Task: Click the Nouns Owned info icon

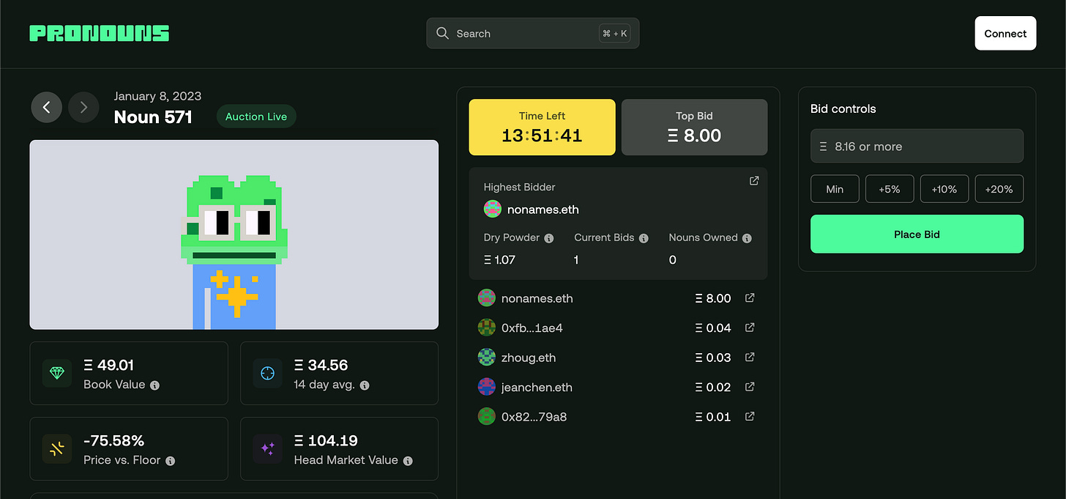Action: (x=747, y=238)
